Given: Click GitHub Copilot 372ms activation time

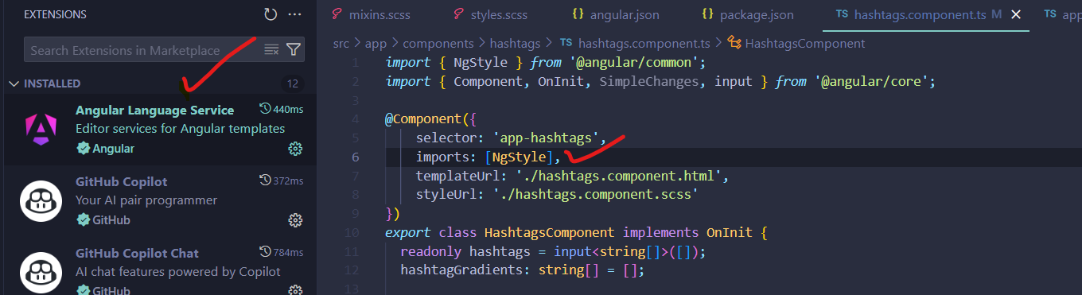Looking at the screenshot, I should tap(282, 180).
